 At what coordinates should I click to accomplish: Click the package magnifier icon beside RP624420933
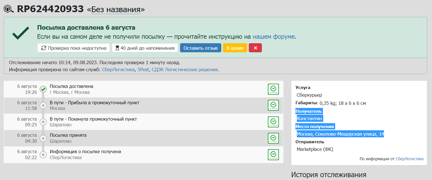pos(9,9)
